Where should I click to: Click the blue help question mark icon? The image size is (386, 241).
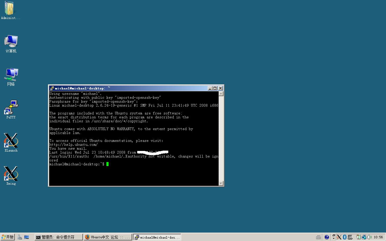pos(327,237)
